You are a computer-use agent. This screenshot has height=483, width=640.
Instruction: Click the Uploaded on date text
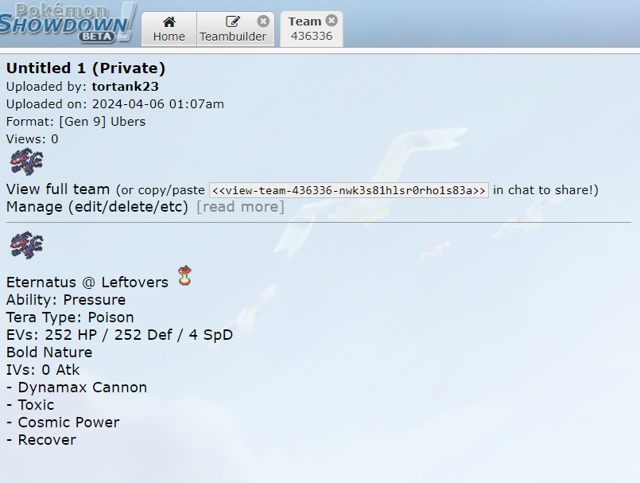click(x=115, y=104)
